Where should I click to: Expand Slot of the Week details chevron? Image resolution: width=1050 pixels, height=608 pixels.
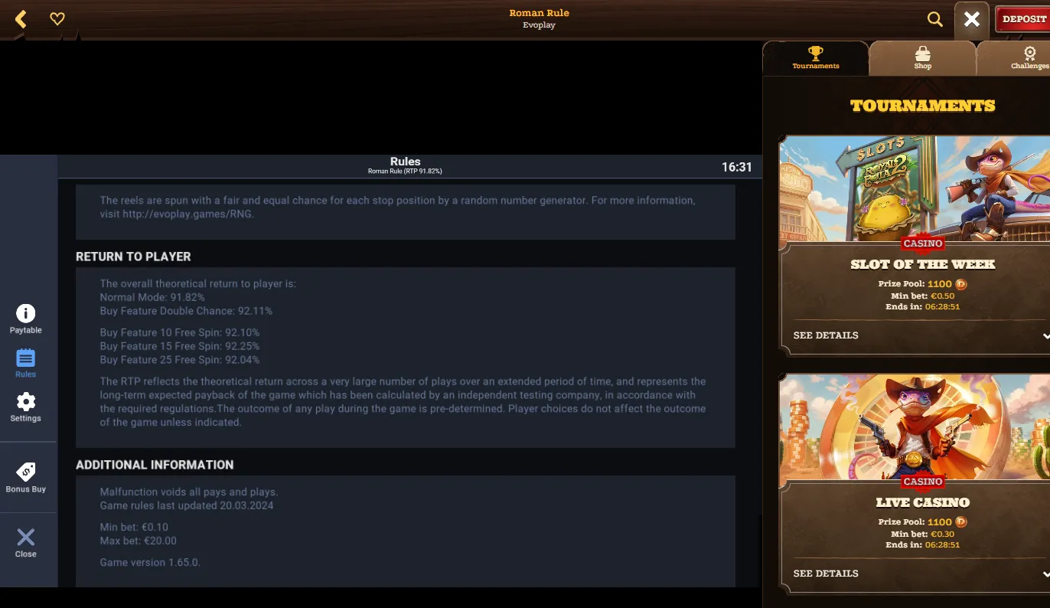pyautogui.click(x=1045, y=335)
